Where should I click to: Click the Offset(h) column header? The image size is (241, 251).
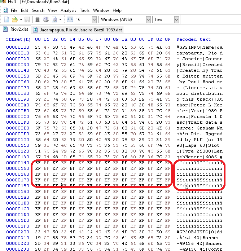point(18,39)
